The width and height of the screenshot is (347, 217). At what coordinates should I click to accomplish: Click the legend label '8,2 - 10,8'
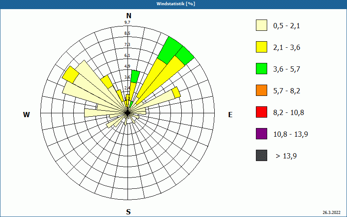pyautogui.click(x=288, y=113)
